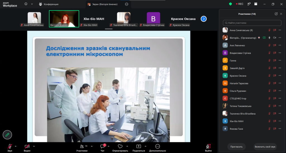Toggle video icon for Владислава Стрічка
Image resolution: width=286 pixels, height=153 pixels.
275,53
